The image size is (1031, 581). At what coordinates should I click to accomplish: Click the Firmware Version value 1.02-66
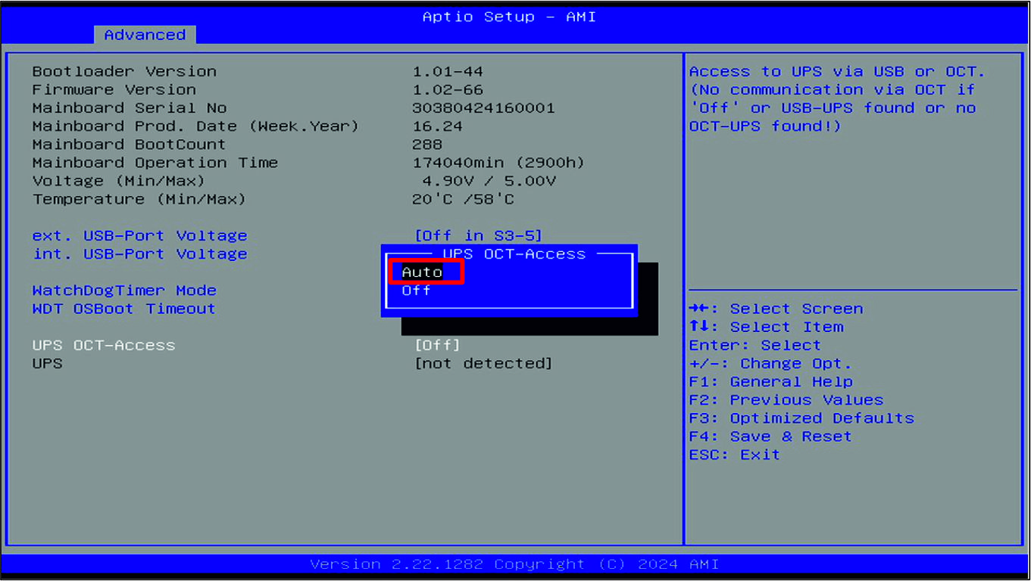(448, 90)
